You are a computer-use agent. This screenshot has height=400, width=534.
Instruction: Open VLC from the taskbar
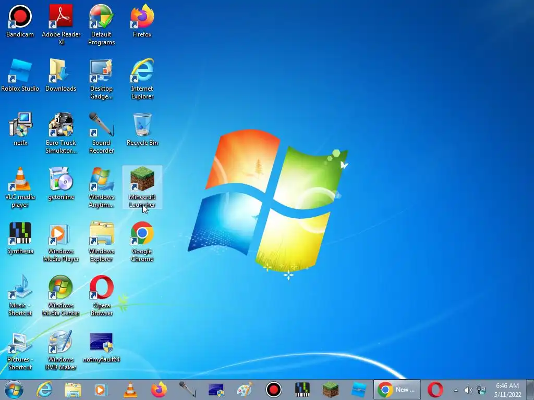(x=130, y=390)
